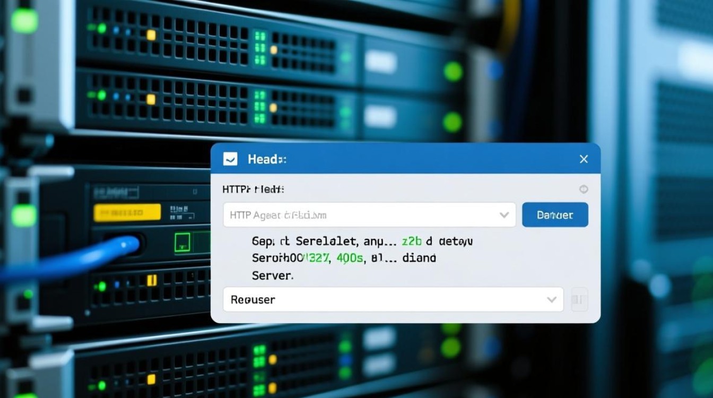Click the Head dialog title text

click(267, 159)
